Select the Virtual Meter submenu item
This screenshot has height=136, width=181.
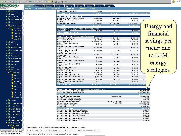tap(41, 9)
